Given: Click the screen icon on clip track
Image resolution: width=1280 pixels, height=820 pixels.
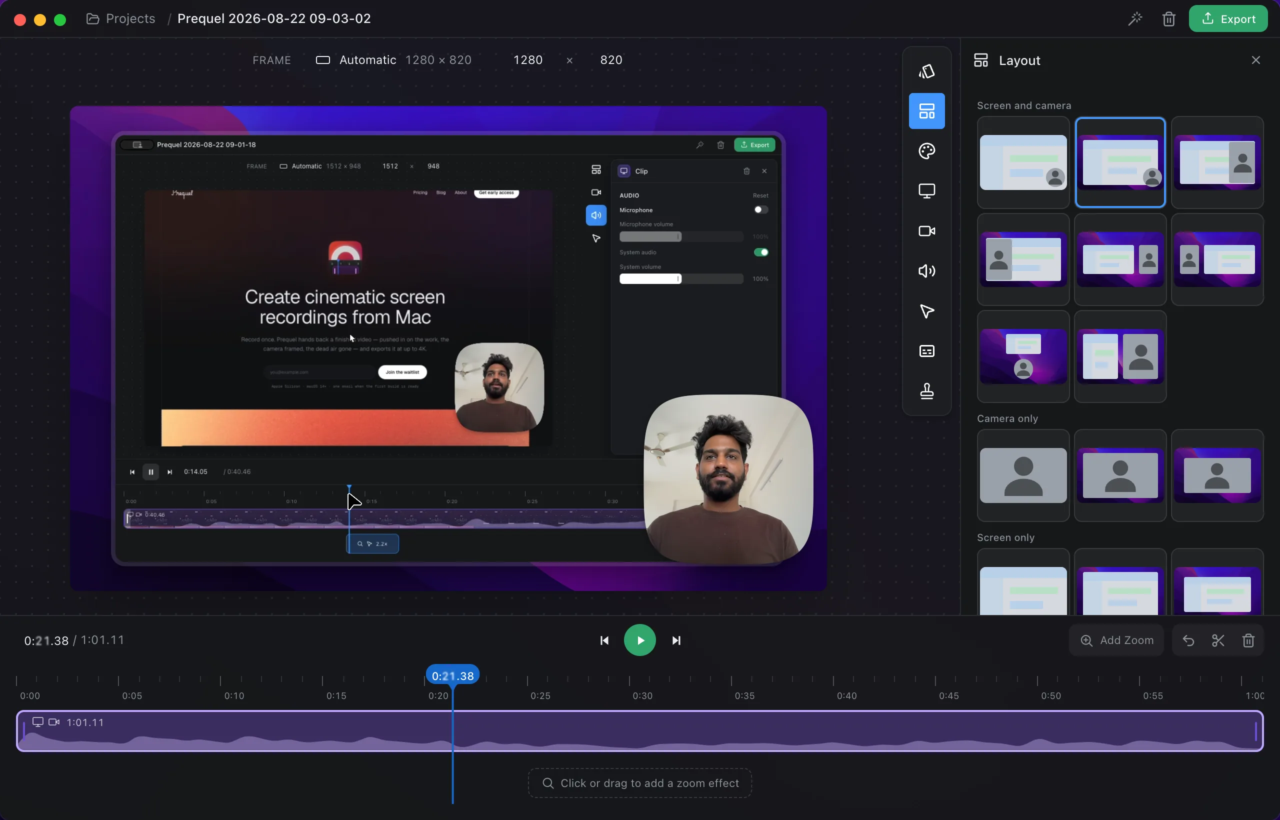Looking at the screenshot, I should click(38, 722).
